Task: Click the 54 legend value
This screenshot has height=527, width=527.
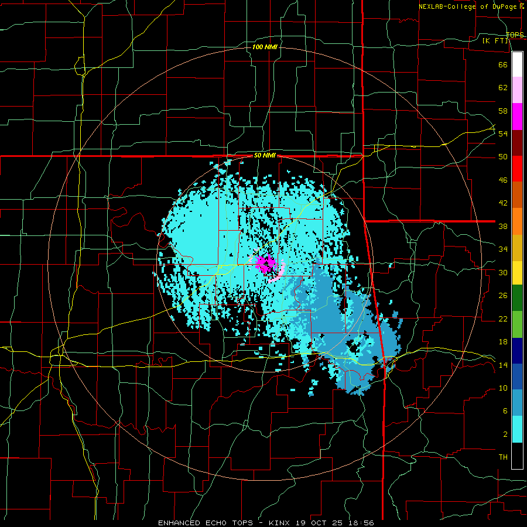Action: [x=503, y=134]
